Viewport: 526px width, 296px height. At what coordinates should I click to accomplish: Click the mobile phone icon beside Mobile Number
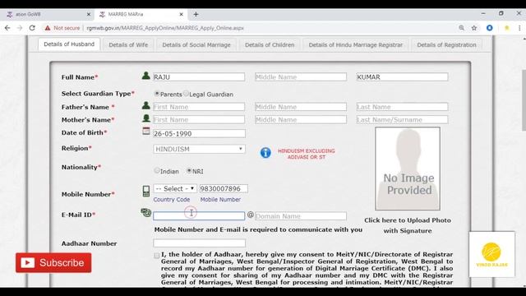tap(146, 191)
